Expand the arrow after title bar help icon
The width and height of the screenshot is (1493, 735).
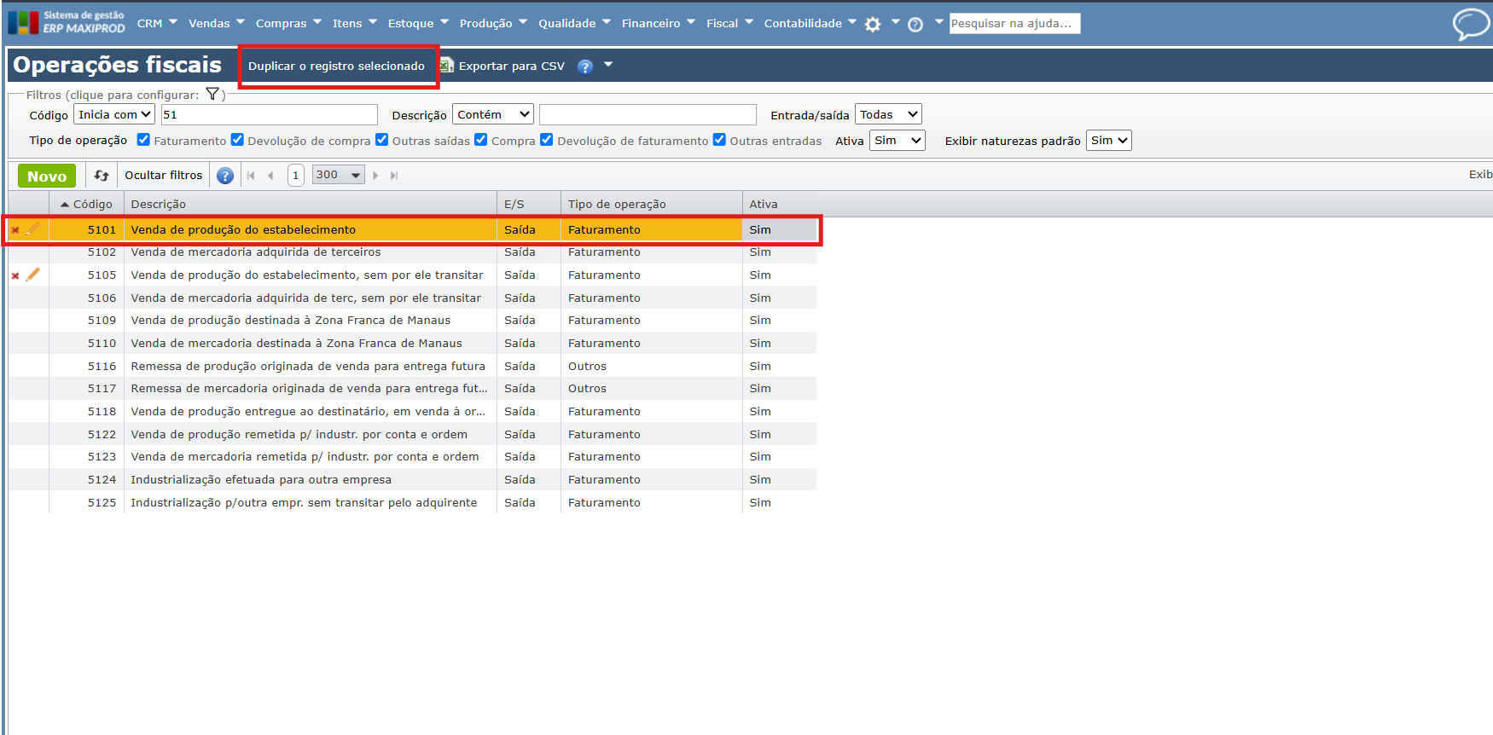608,65
